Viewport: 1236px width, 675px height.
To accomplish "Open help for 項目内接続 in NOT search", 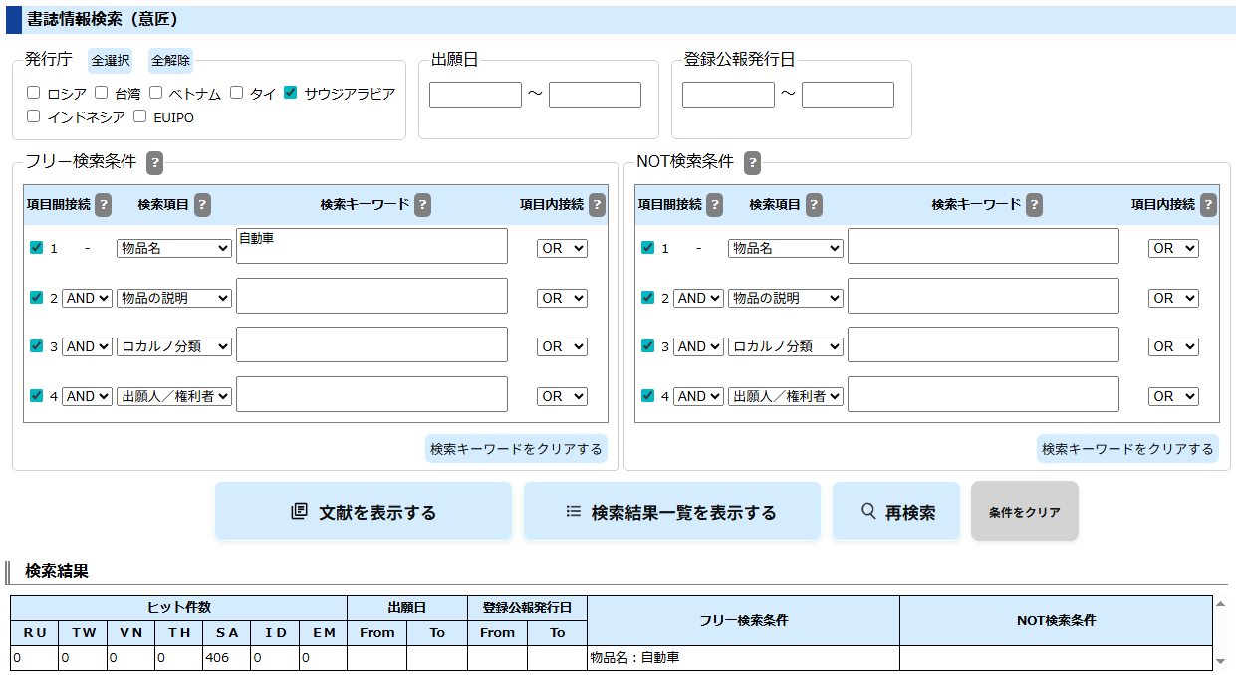I will click(x=1208, y=205).
